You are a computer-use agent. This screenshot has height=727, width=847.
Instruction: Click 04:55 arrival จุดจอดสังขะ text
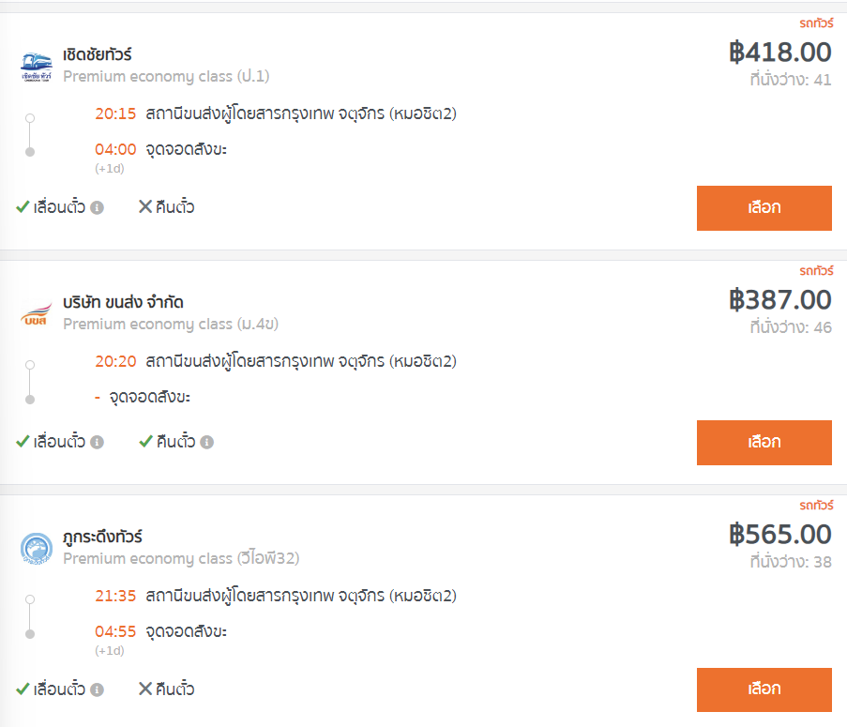click(x=187, y=631)
